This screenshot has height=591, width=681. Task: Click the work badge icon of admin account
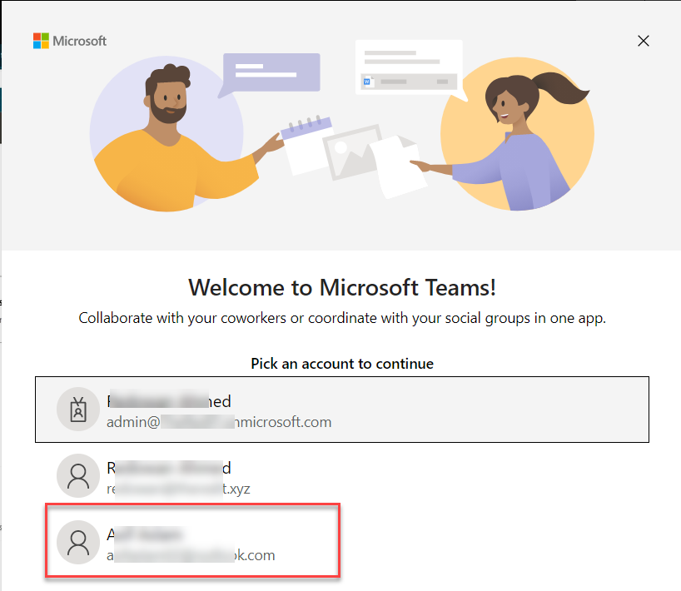[78, 409]
